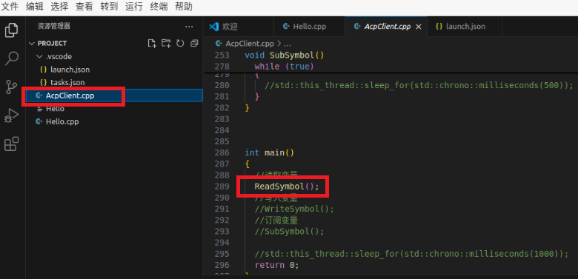The width and height of the screenshot is (578, 279).
Task: Click the breadcrumb ellipsis symbol segment
Action: (x=288, y=44)
